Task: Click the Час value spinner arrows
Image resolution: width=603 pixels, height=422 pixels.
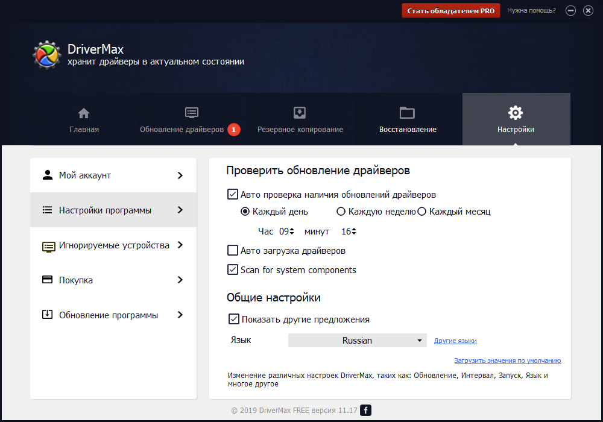Action: tap(292, 231)
